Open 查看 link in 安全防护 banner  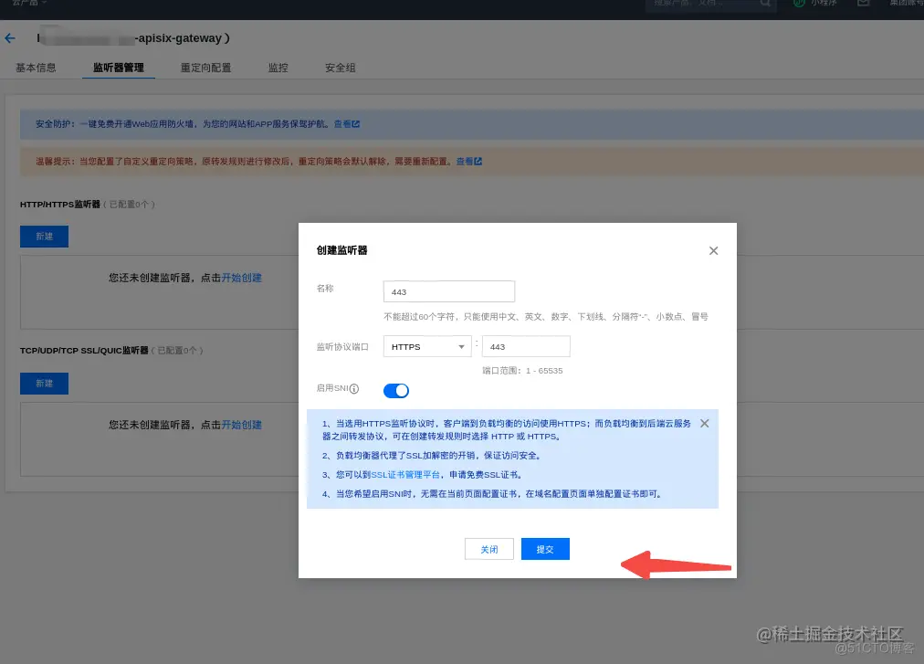[x=347, y=124]
